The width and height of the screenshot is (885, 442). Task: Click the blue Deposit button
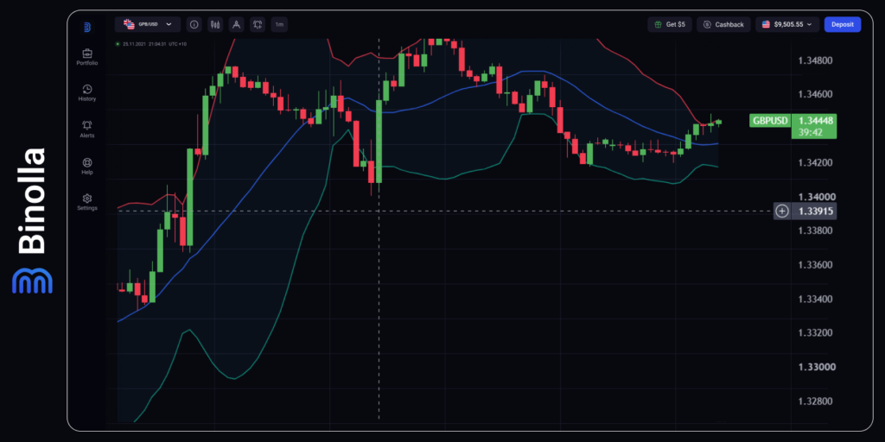[843, 24]
